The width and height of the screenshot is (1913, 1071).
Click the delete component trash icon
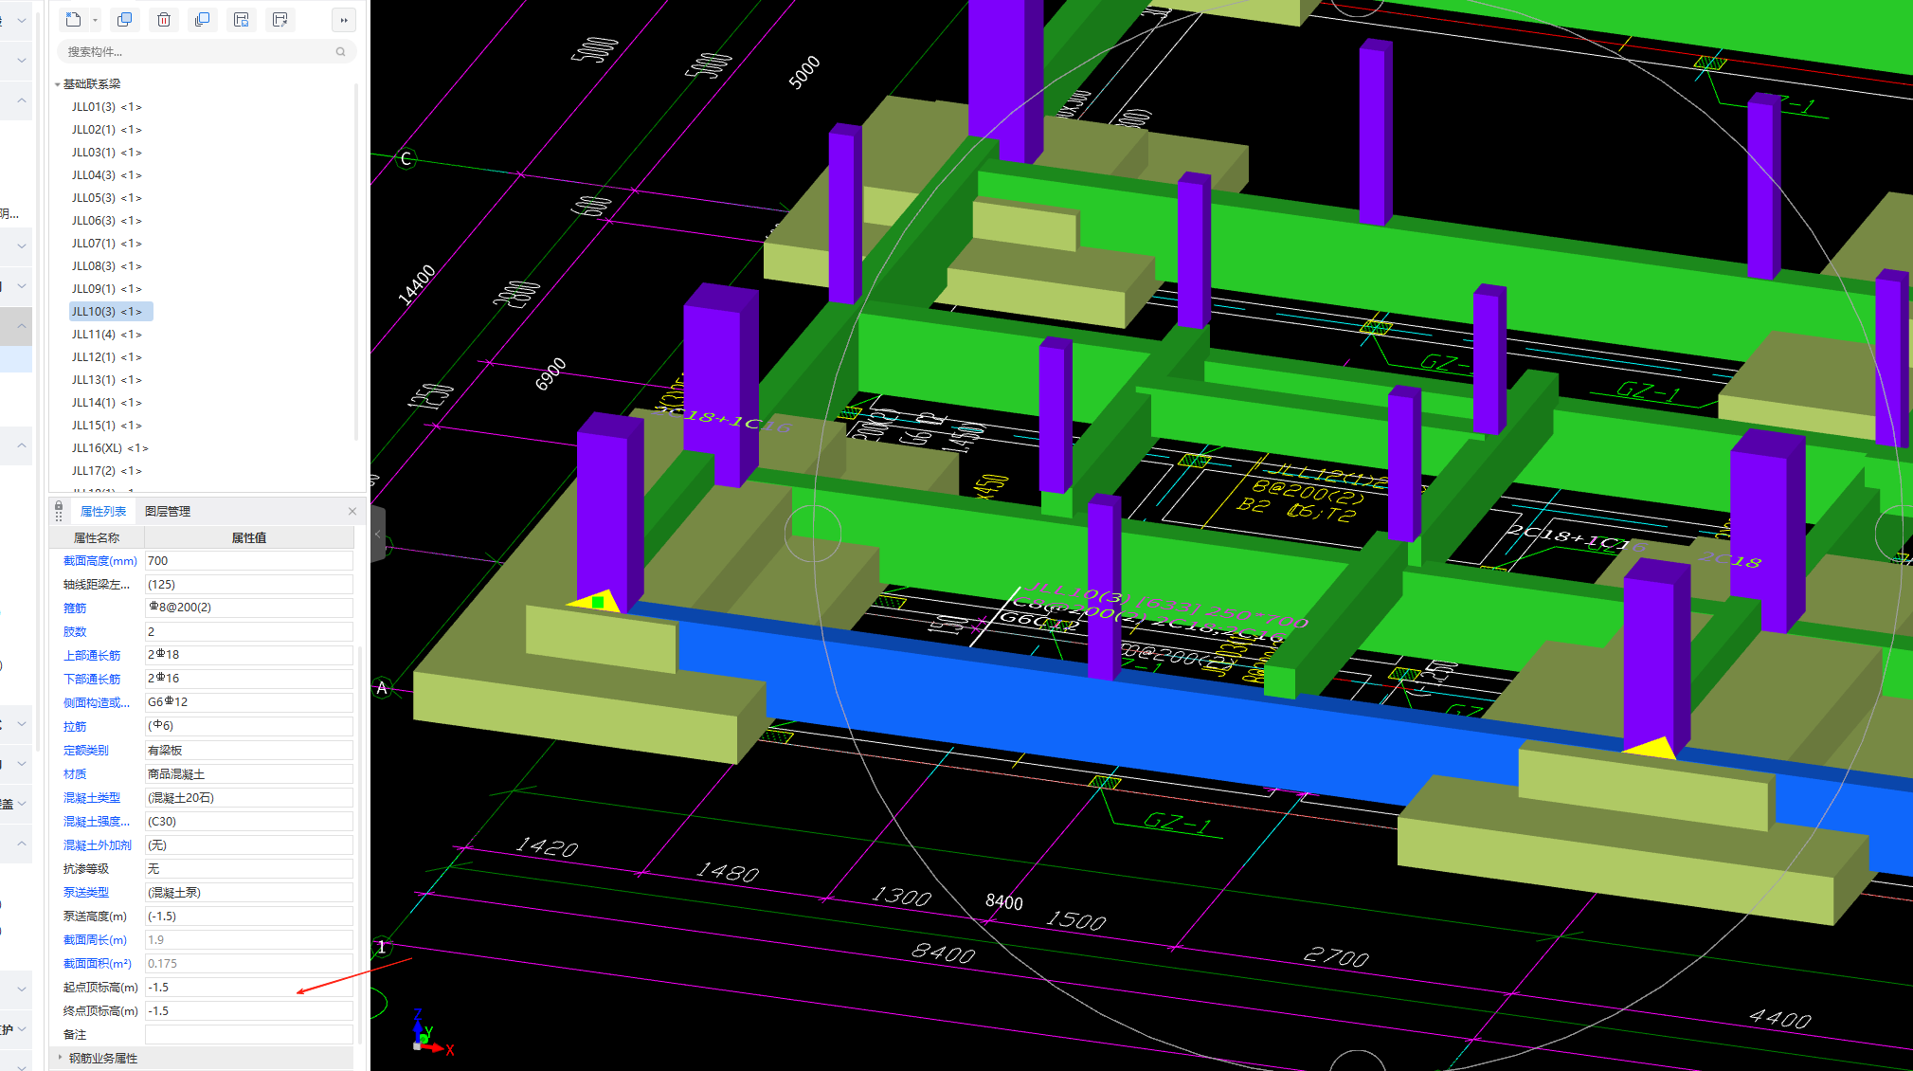pos(164,20)
